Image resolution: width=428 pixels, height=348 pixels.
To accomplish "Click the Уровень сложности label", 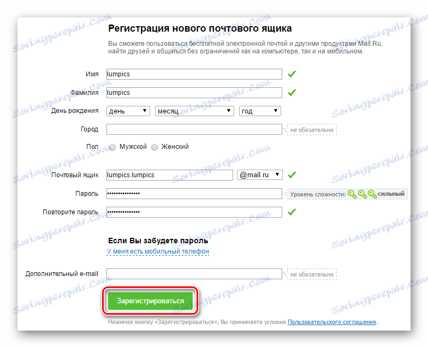I will coord(318,194).
